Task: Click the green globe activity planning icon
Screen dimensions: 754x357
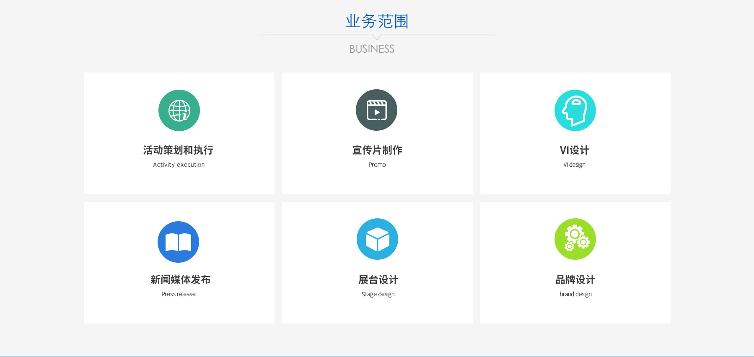Action: tap(179, 110)
